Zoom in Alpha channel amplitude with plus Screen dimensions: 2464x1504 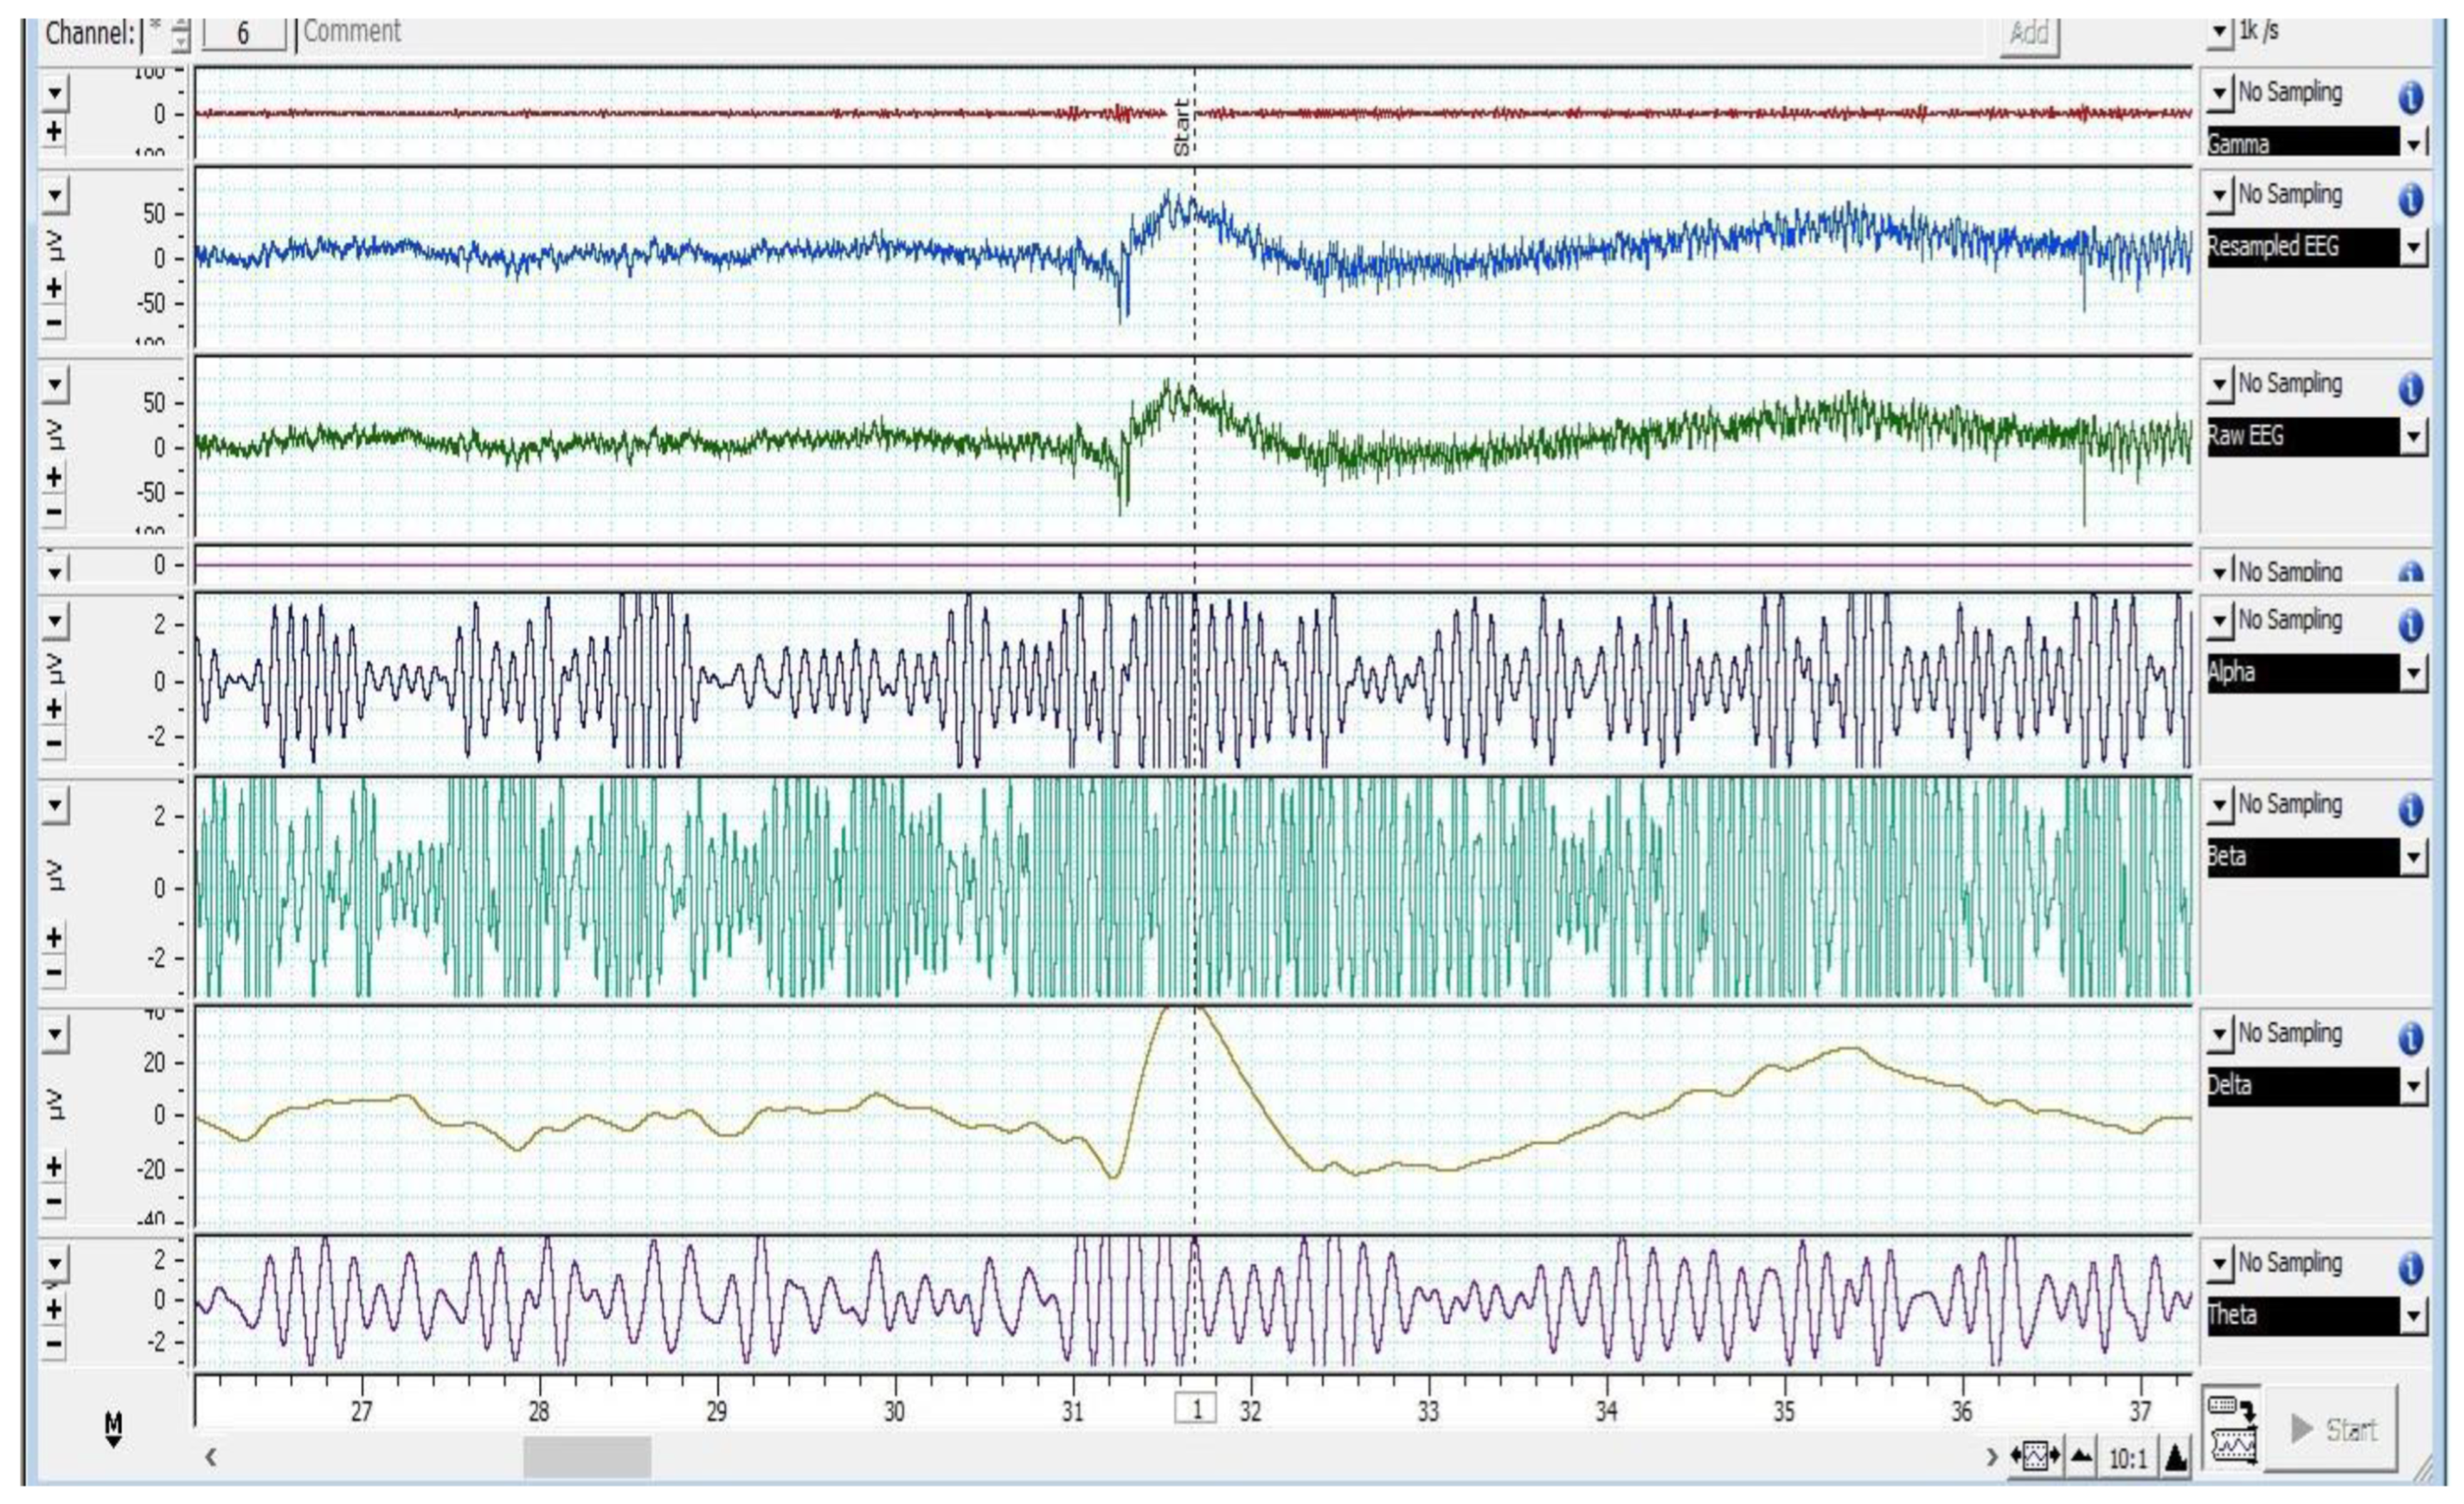[x=54, y=708]
